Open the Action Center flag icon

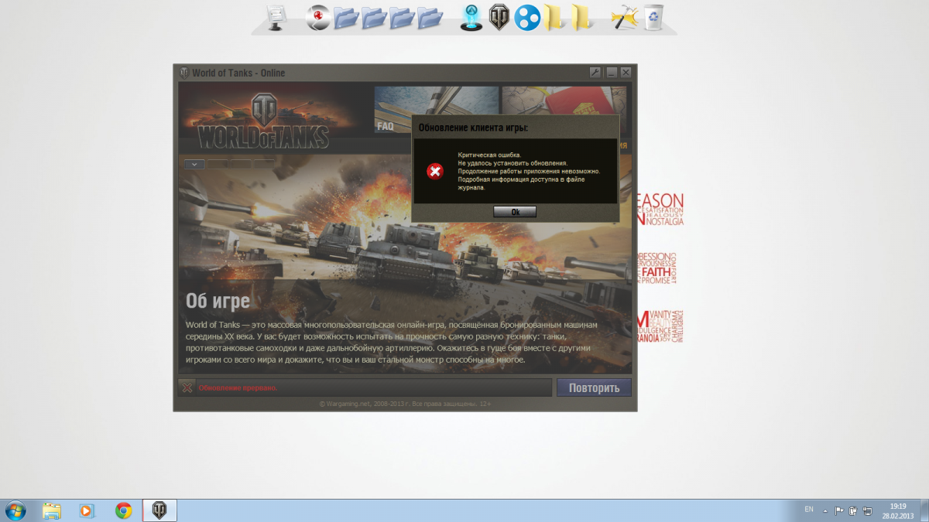click(838, 510)
